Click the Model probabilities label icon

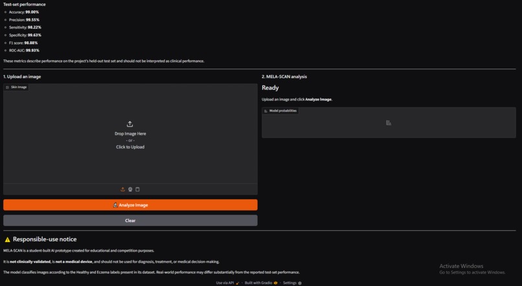pyautogui.click(x=266, y=111)
